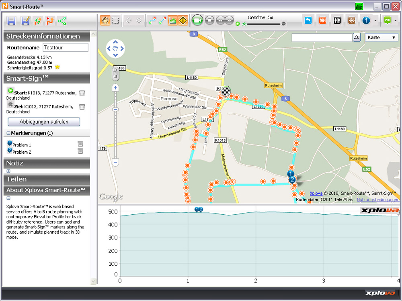Delete the Ziel waypoint with trash icon
The height and width of the screenshot is (301, 402).
(82, 107)
